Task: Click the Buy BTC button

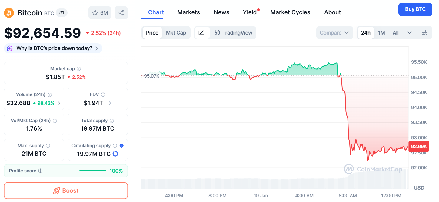Action: coord(415,9)
